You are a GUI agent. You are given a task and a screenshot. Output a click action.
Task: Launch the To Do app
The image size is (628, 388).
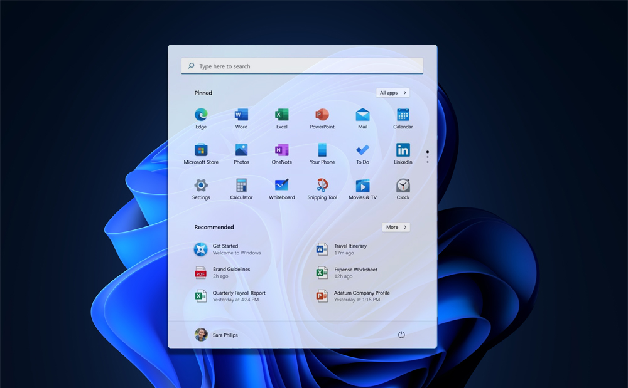click(x=362, y=154)
